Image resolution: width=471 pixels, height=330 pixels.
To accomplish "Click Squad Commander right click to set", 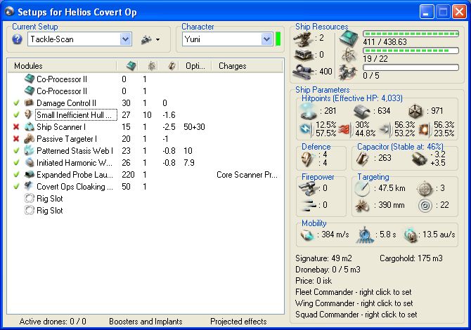I will (x=356, y=315).
